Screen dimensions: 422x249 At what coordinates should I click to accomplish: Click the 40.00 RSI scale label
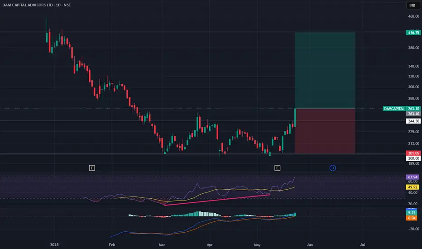413,193
